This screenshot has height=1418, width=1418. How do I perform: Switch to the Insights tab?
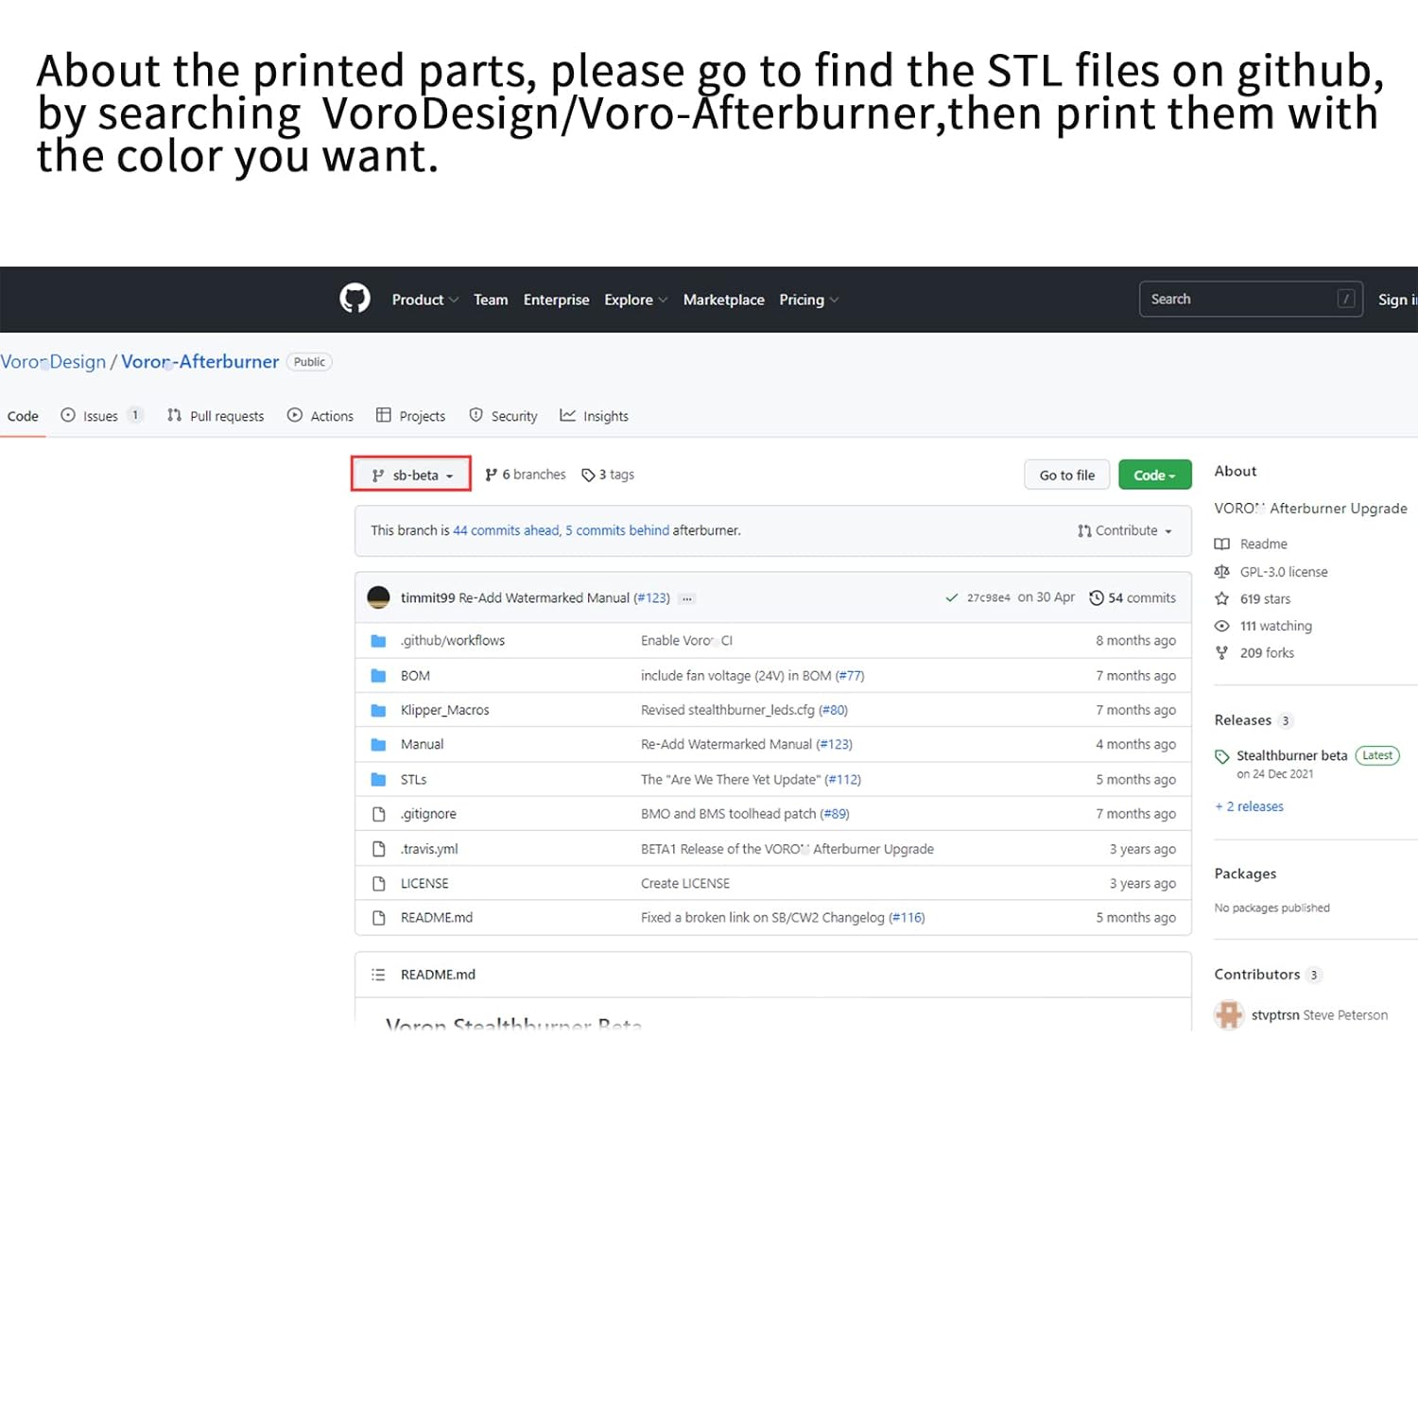click(x=594, y=416)
